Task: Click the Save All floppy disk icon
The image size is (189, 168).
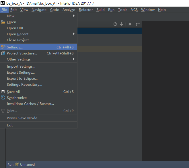Action: (3, 91)
